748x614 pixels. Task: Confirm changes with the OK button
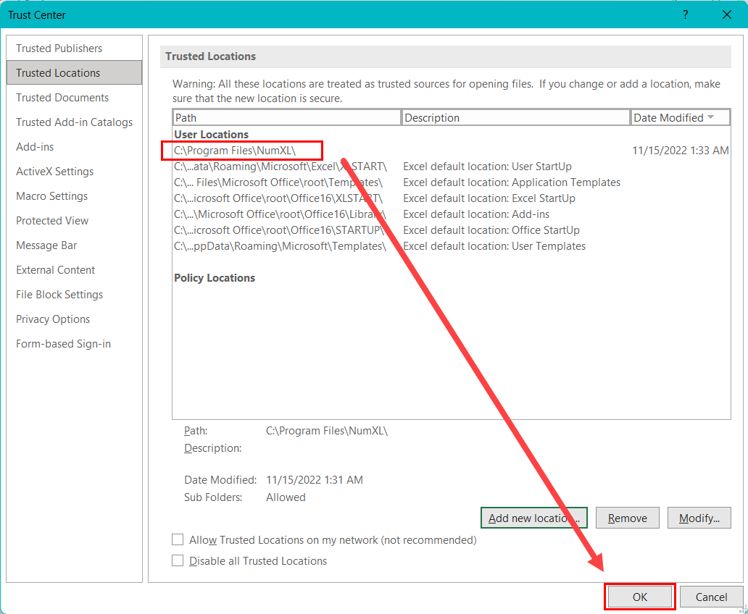click(x=639, y=597)
